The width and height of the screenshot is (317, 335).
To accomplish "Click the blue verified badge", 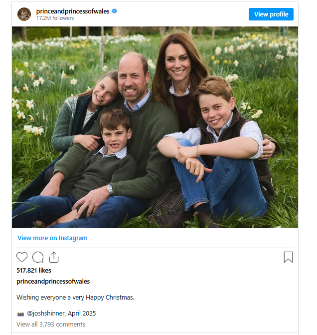I will pyautogui.click(x=115, y=11).
